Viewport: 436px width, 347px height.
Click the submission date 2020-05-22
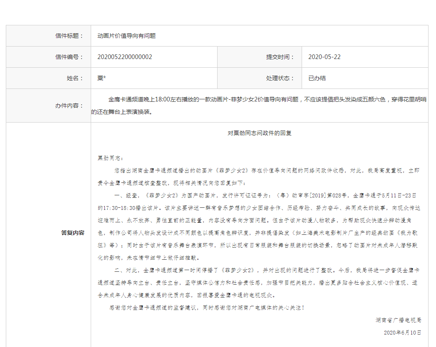point(324,57)
